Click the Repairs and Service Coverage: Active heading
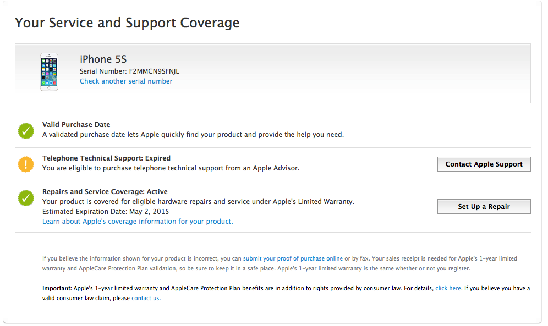The width and height of the screenshot is (548, 326). [105, 192]
